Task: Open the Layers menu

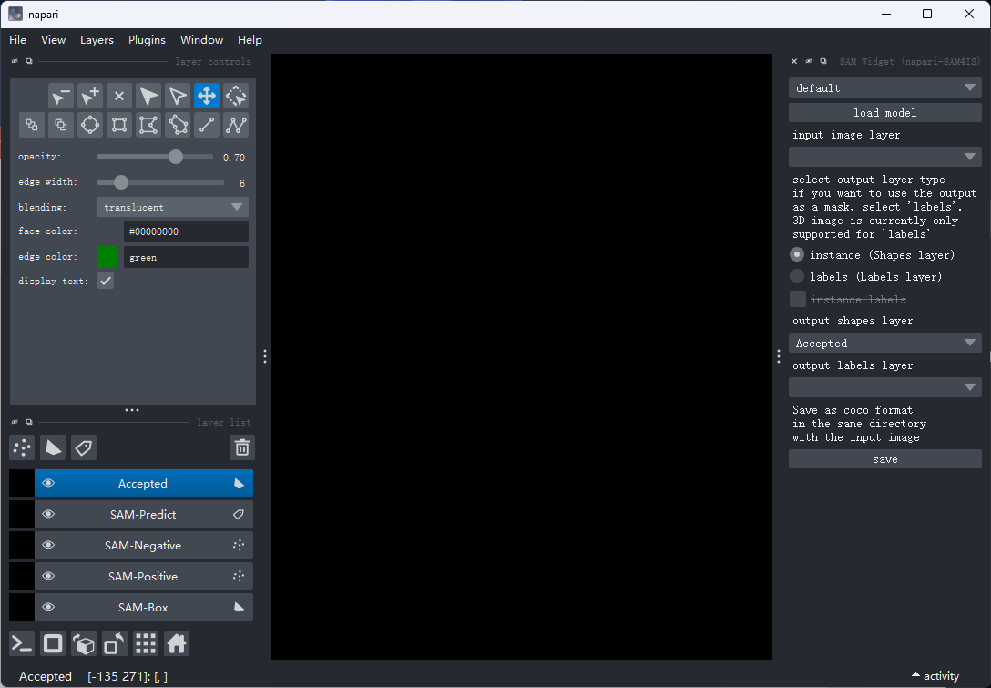Action: pos(97,40)
